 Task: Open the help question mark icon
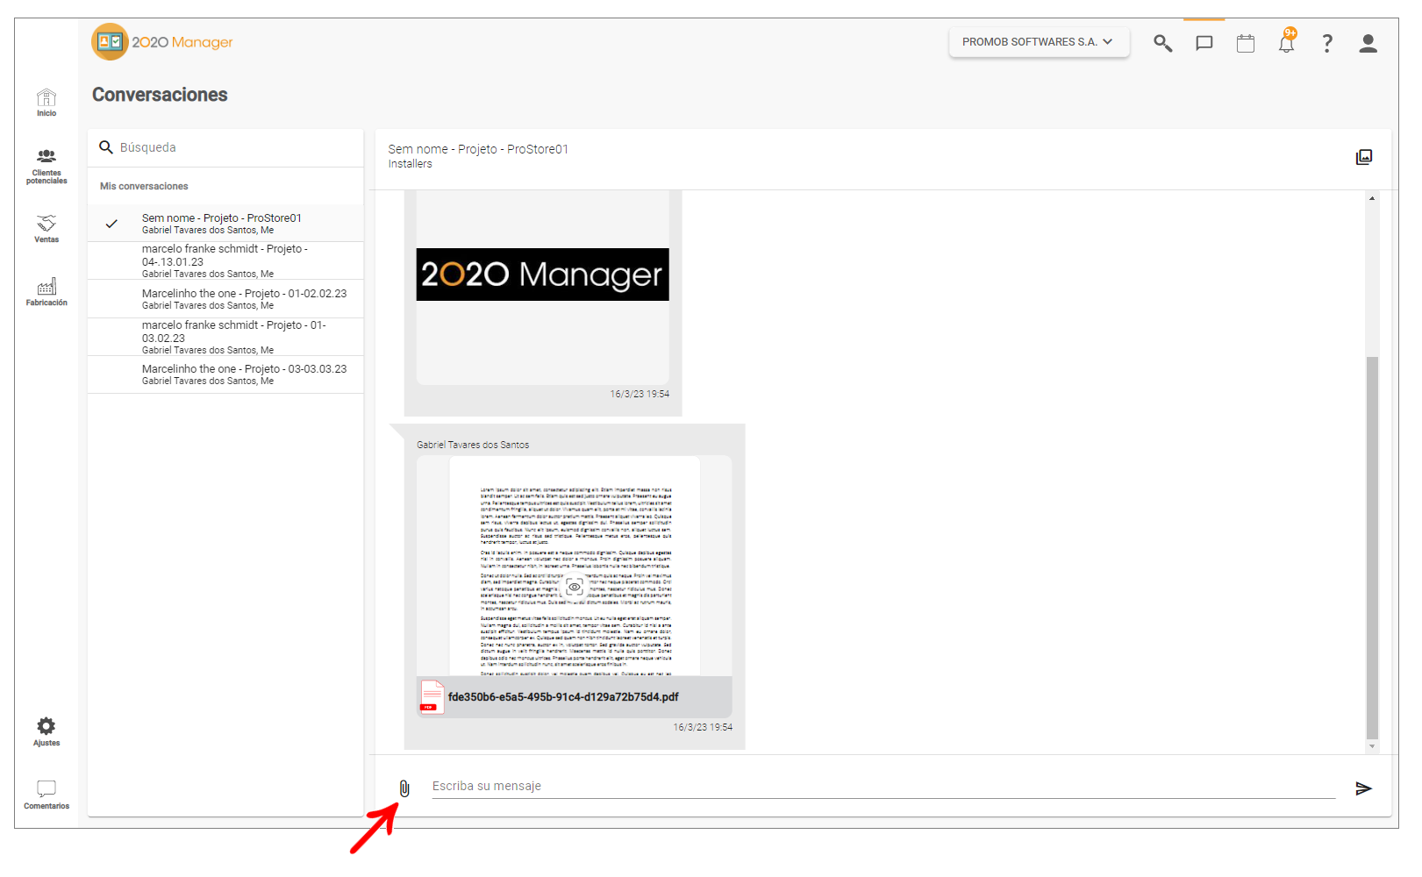[x=1327, y=43]
